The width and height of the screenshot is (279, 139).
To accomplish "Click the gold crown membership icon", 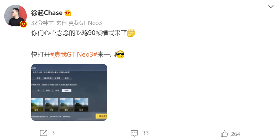I will 68,13.
